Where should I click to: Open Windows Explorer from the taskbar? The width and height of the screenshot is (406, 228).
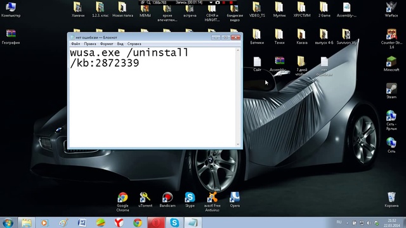27,222
